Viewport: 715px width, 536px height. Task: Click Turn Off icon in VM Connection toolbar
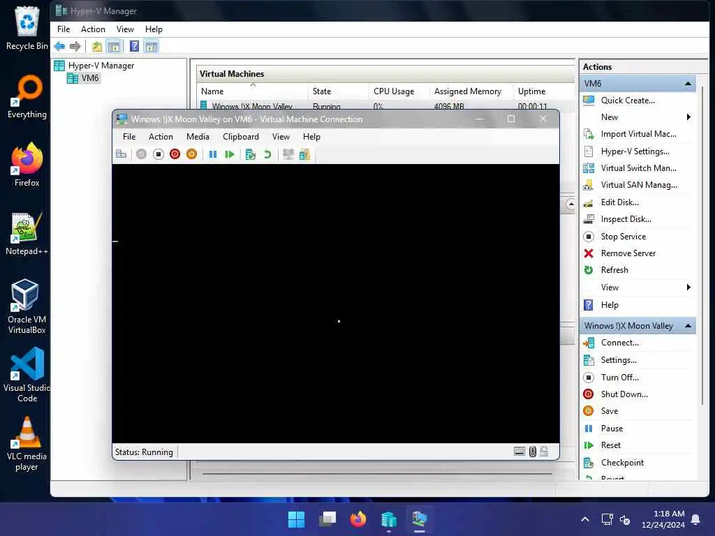159,154
